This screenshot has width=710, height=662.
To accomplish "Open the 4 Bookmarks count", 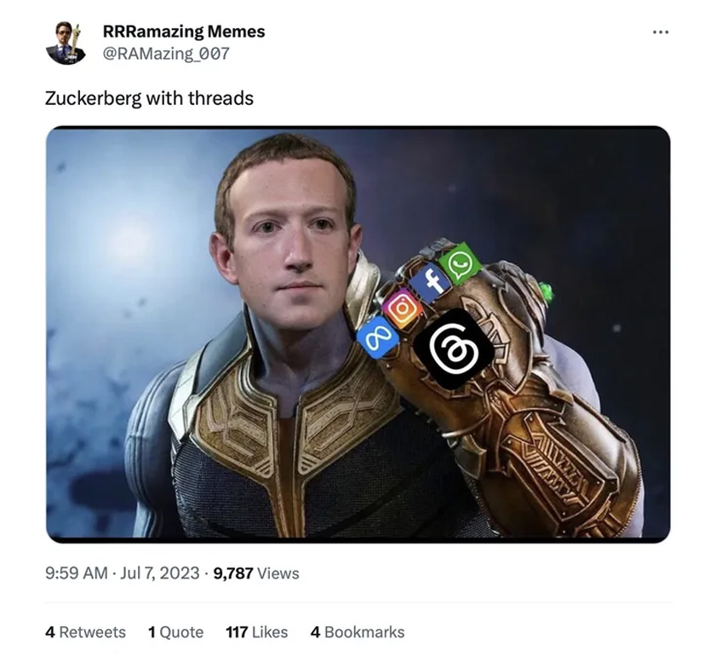I will 358,631.
